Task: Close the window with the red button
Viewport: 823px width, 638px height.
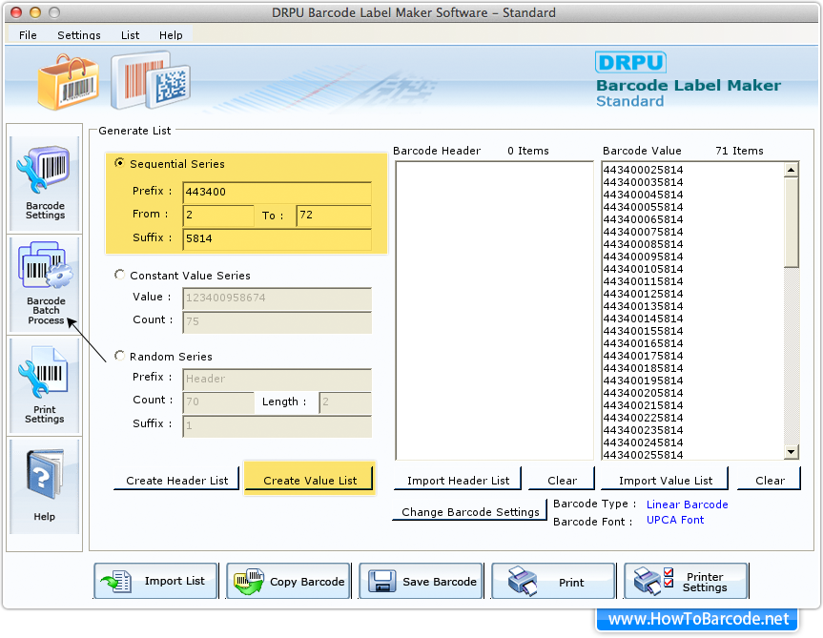Action: pos(16,12)
